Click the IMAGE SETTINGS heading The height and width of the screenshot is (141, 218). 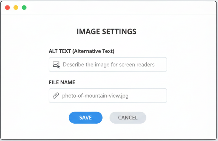click(x=106, y=32)
